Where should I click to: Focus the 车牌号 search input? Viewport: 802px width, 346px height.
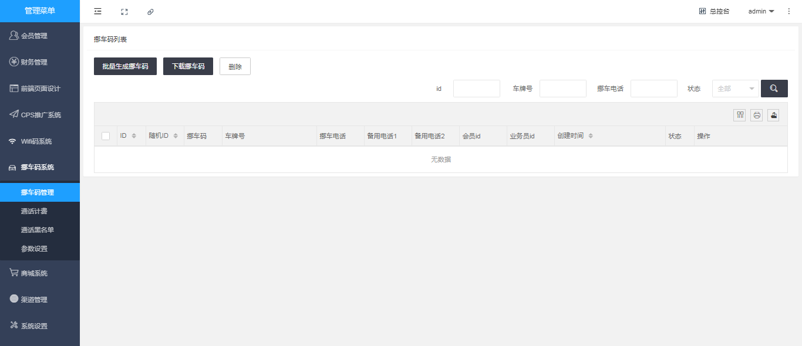562,89
